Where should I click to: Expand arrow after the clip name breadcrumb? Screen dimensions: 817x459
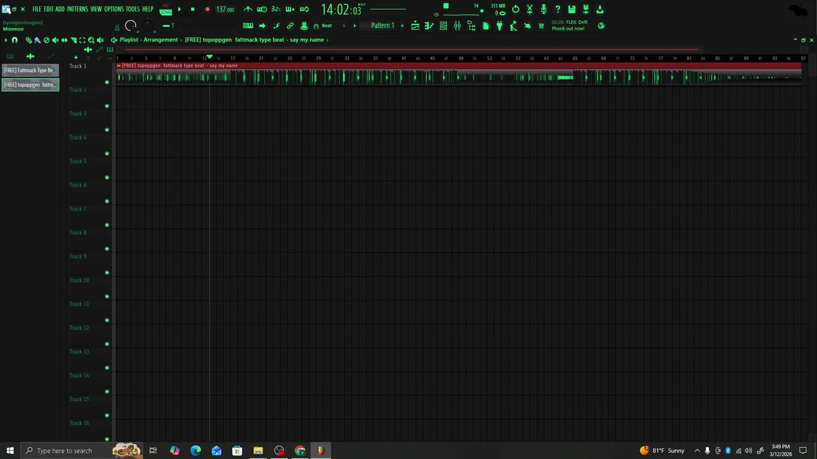[x=327, y=40]
